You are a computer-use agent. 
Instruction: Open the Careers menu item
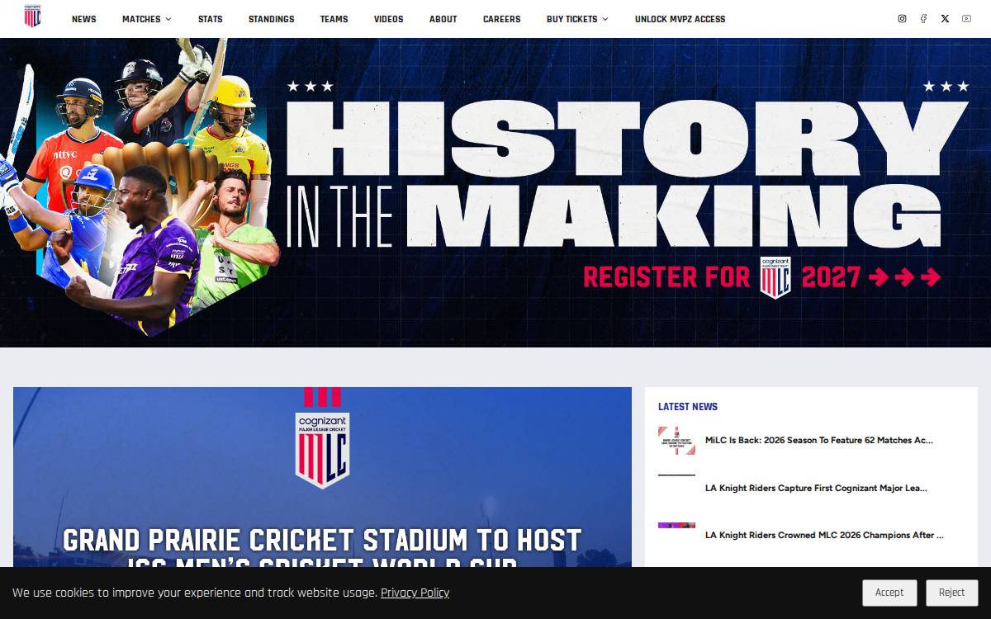[x=501, y=19]
